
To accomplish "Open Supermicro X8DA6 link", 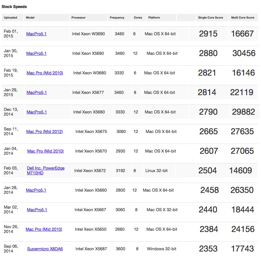I will 45,249.
